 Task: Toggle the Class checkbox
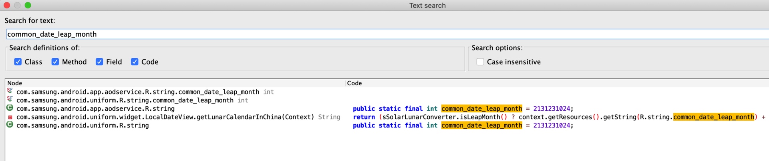(18, 62)
